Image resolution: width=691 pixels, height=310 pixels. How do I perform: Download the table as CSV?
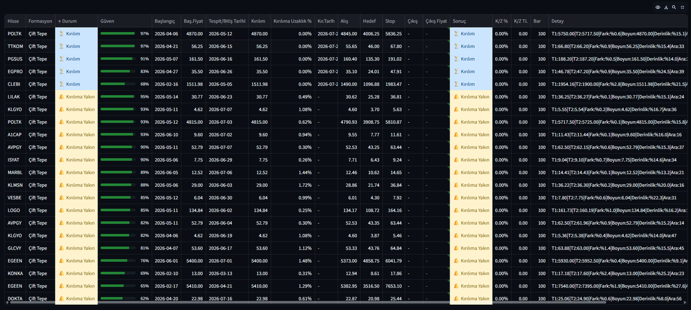(x=666, y=7)
